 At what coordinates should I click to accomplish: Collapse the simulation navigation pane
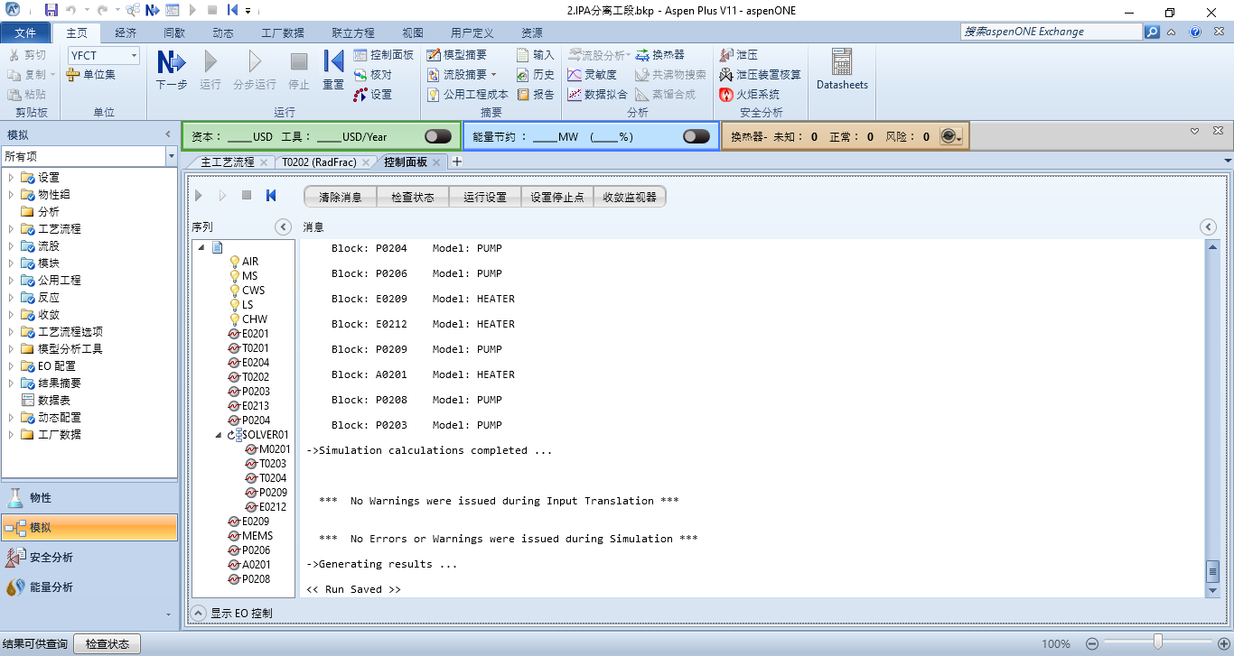click(168, 135)
